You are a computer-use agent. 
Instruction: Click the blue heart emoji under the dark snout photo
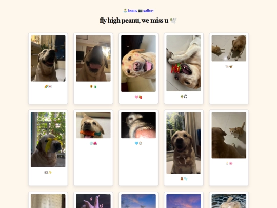[136, 143]
